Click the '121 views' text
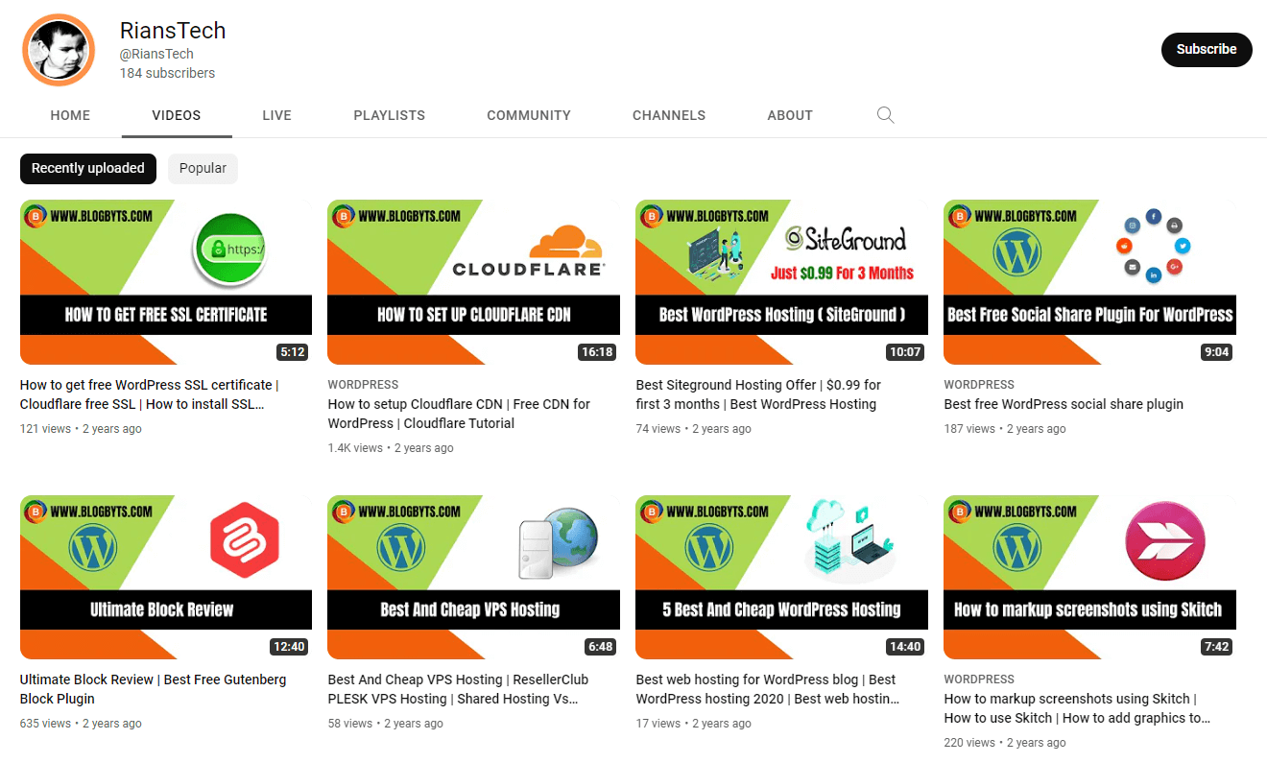Image resolution: width=1267 pixels, height=763 pixels. (x=45, y=429)
